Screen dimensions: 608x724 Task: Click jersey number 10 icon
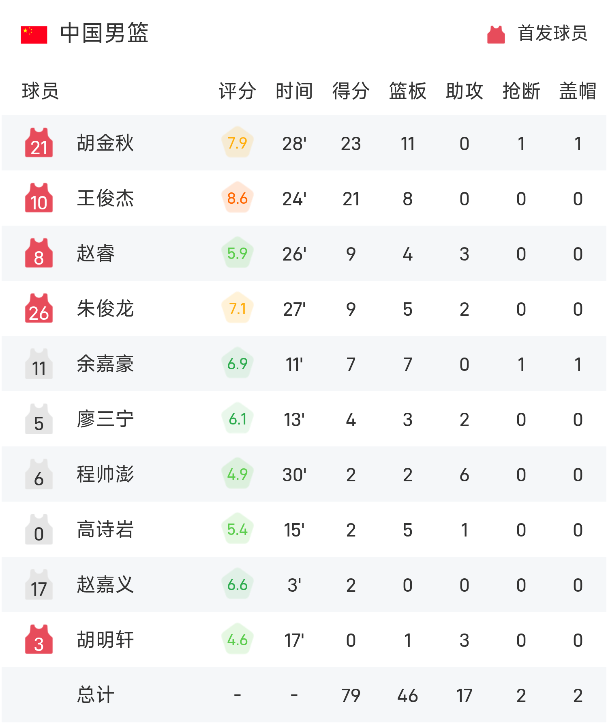39,198
